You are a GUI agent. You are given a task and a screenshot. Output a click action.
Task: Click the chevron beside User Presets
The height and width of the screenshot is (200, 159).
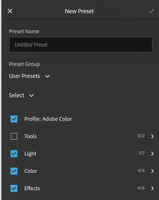point(48,76)
